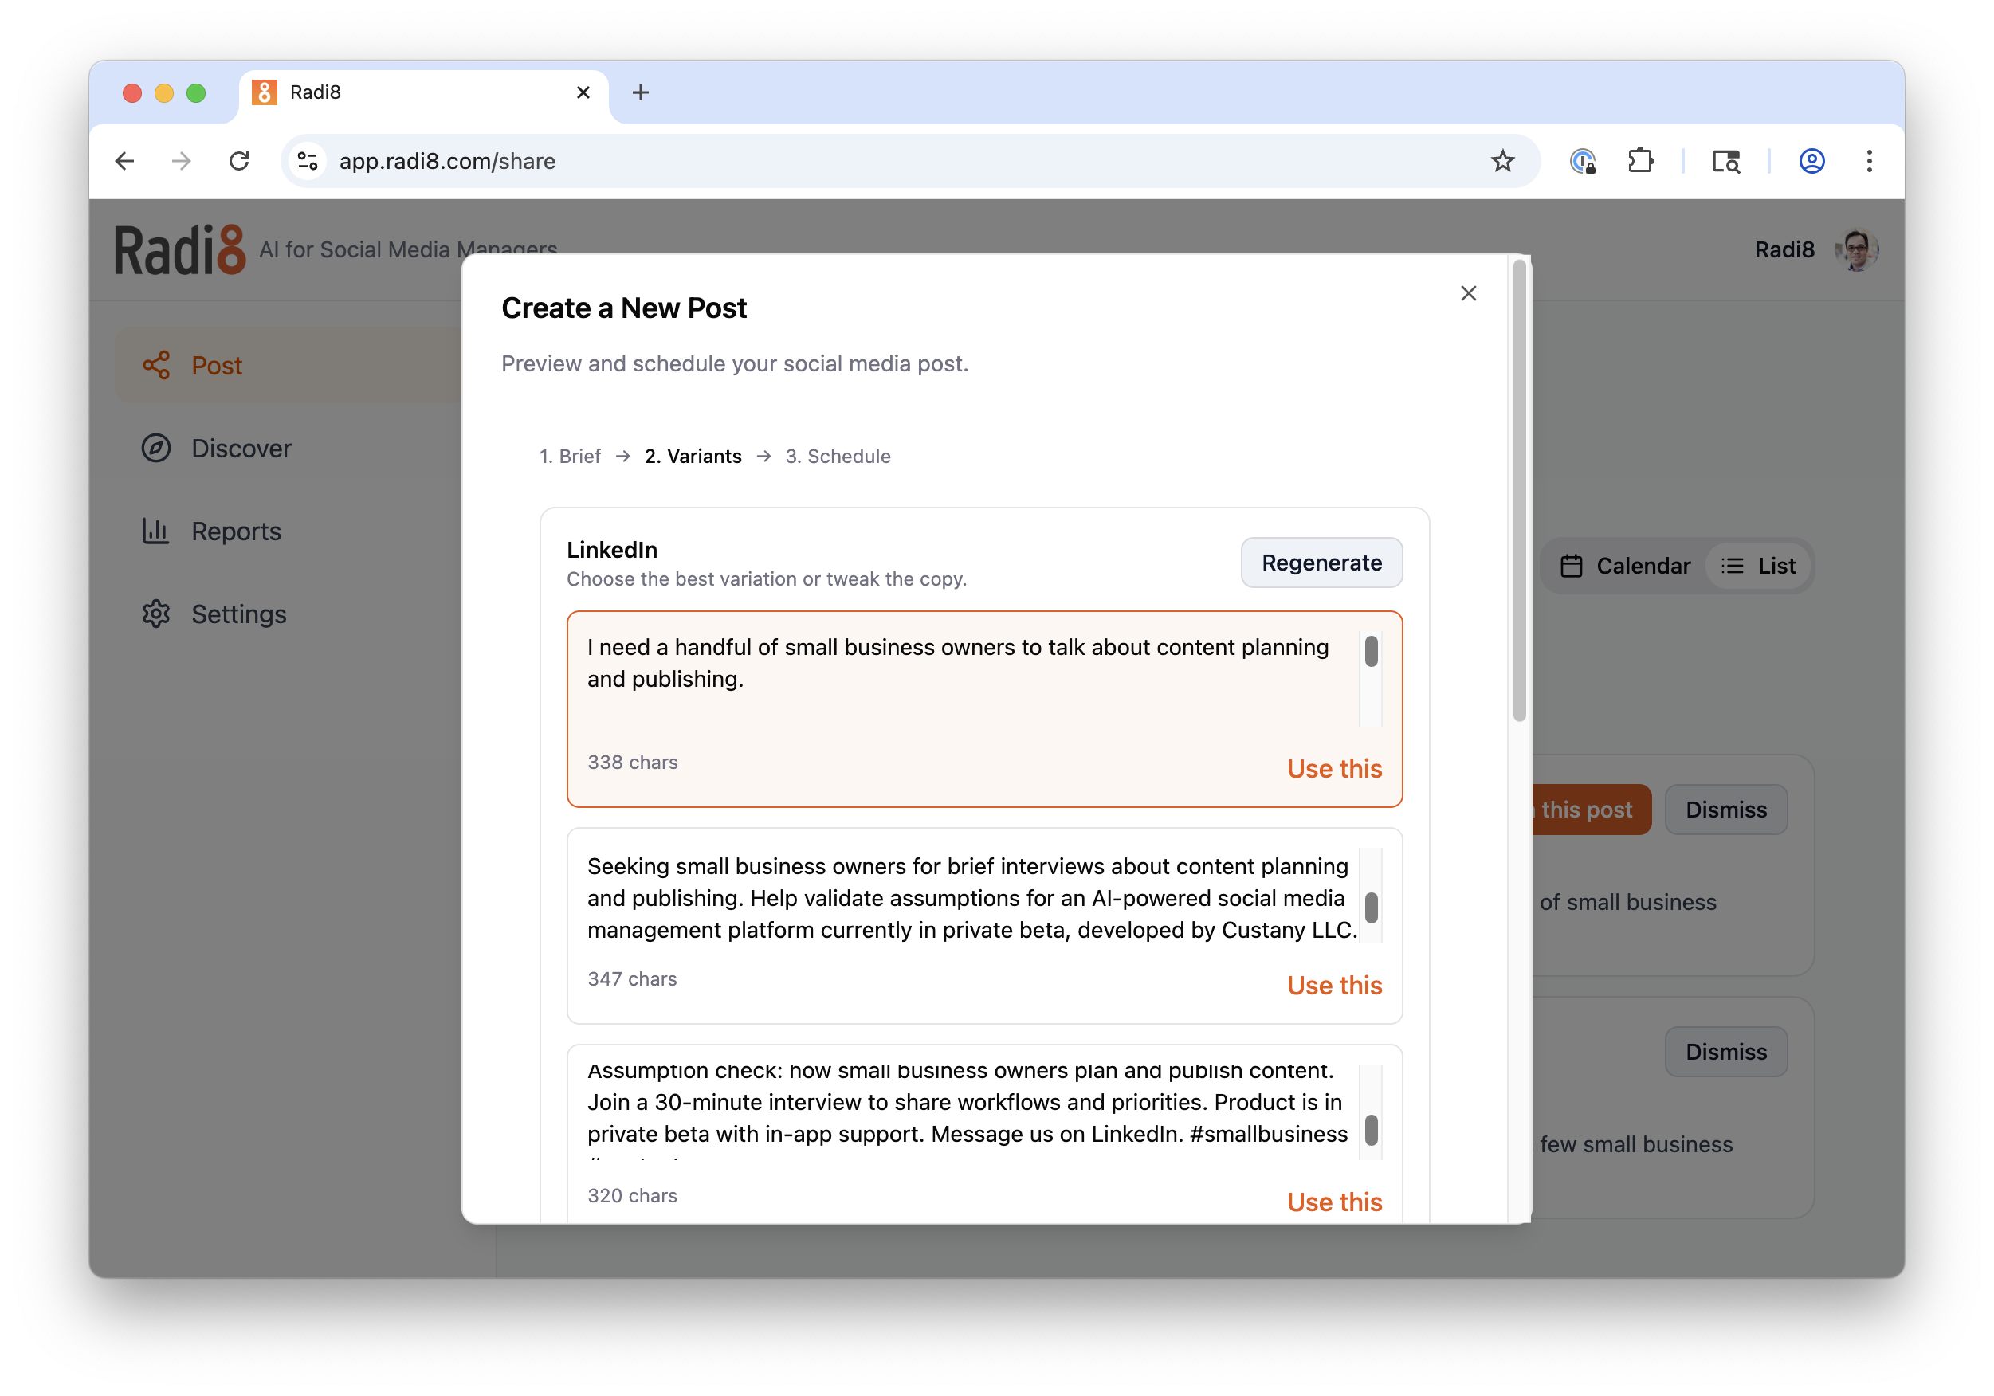Open site settings from the address bar

[306, 161]
